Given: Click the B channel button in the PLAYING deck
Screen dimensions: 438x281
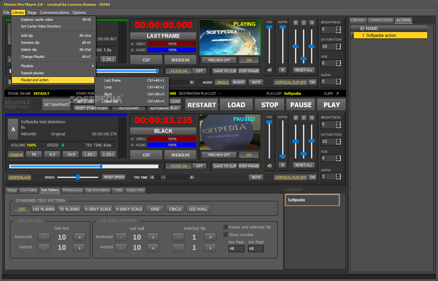Looking at the screenshot, I should [x=296, y=23].
